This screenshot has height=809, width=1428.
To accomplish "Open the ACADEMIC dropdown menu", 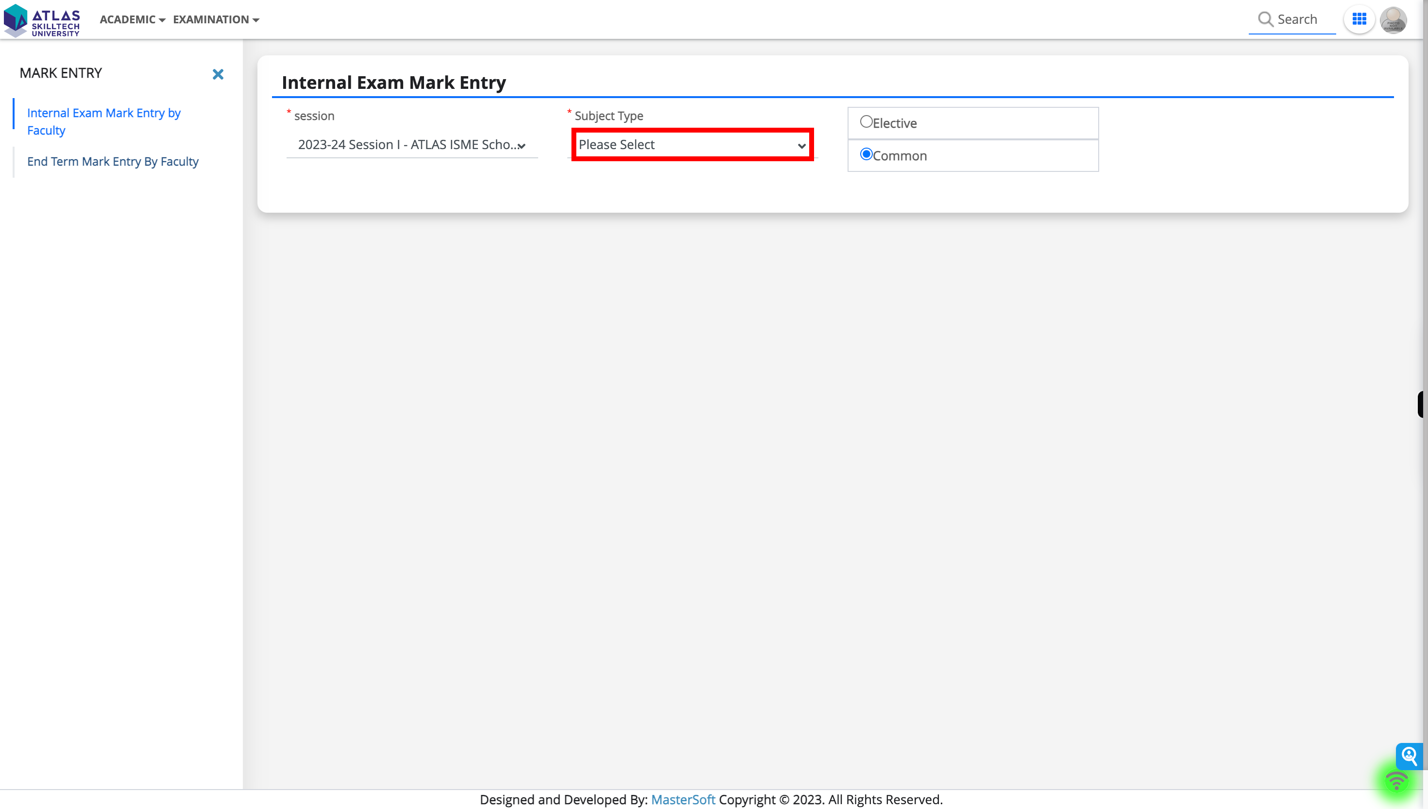I will pyautogui.click(x=132, y=18).
